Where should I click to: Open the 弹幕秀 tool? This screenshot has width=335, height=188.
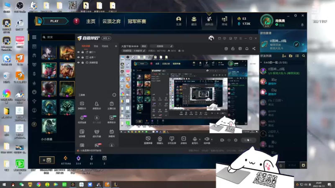point(111,133)
